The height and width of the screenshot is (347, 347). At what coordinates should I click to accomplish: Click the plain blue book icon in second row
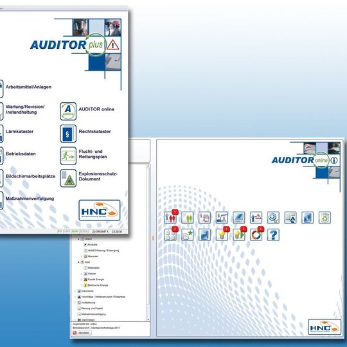pyautogui.click(x=204, y=235)
